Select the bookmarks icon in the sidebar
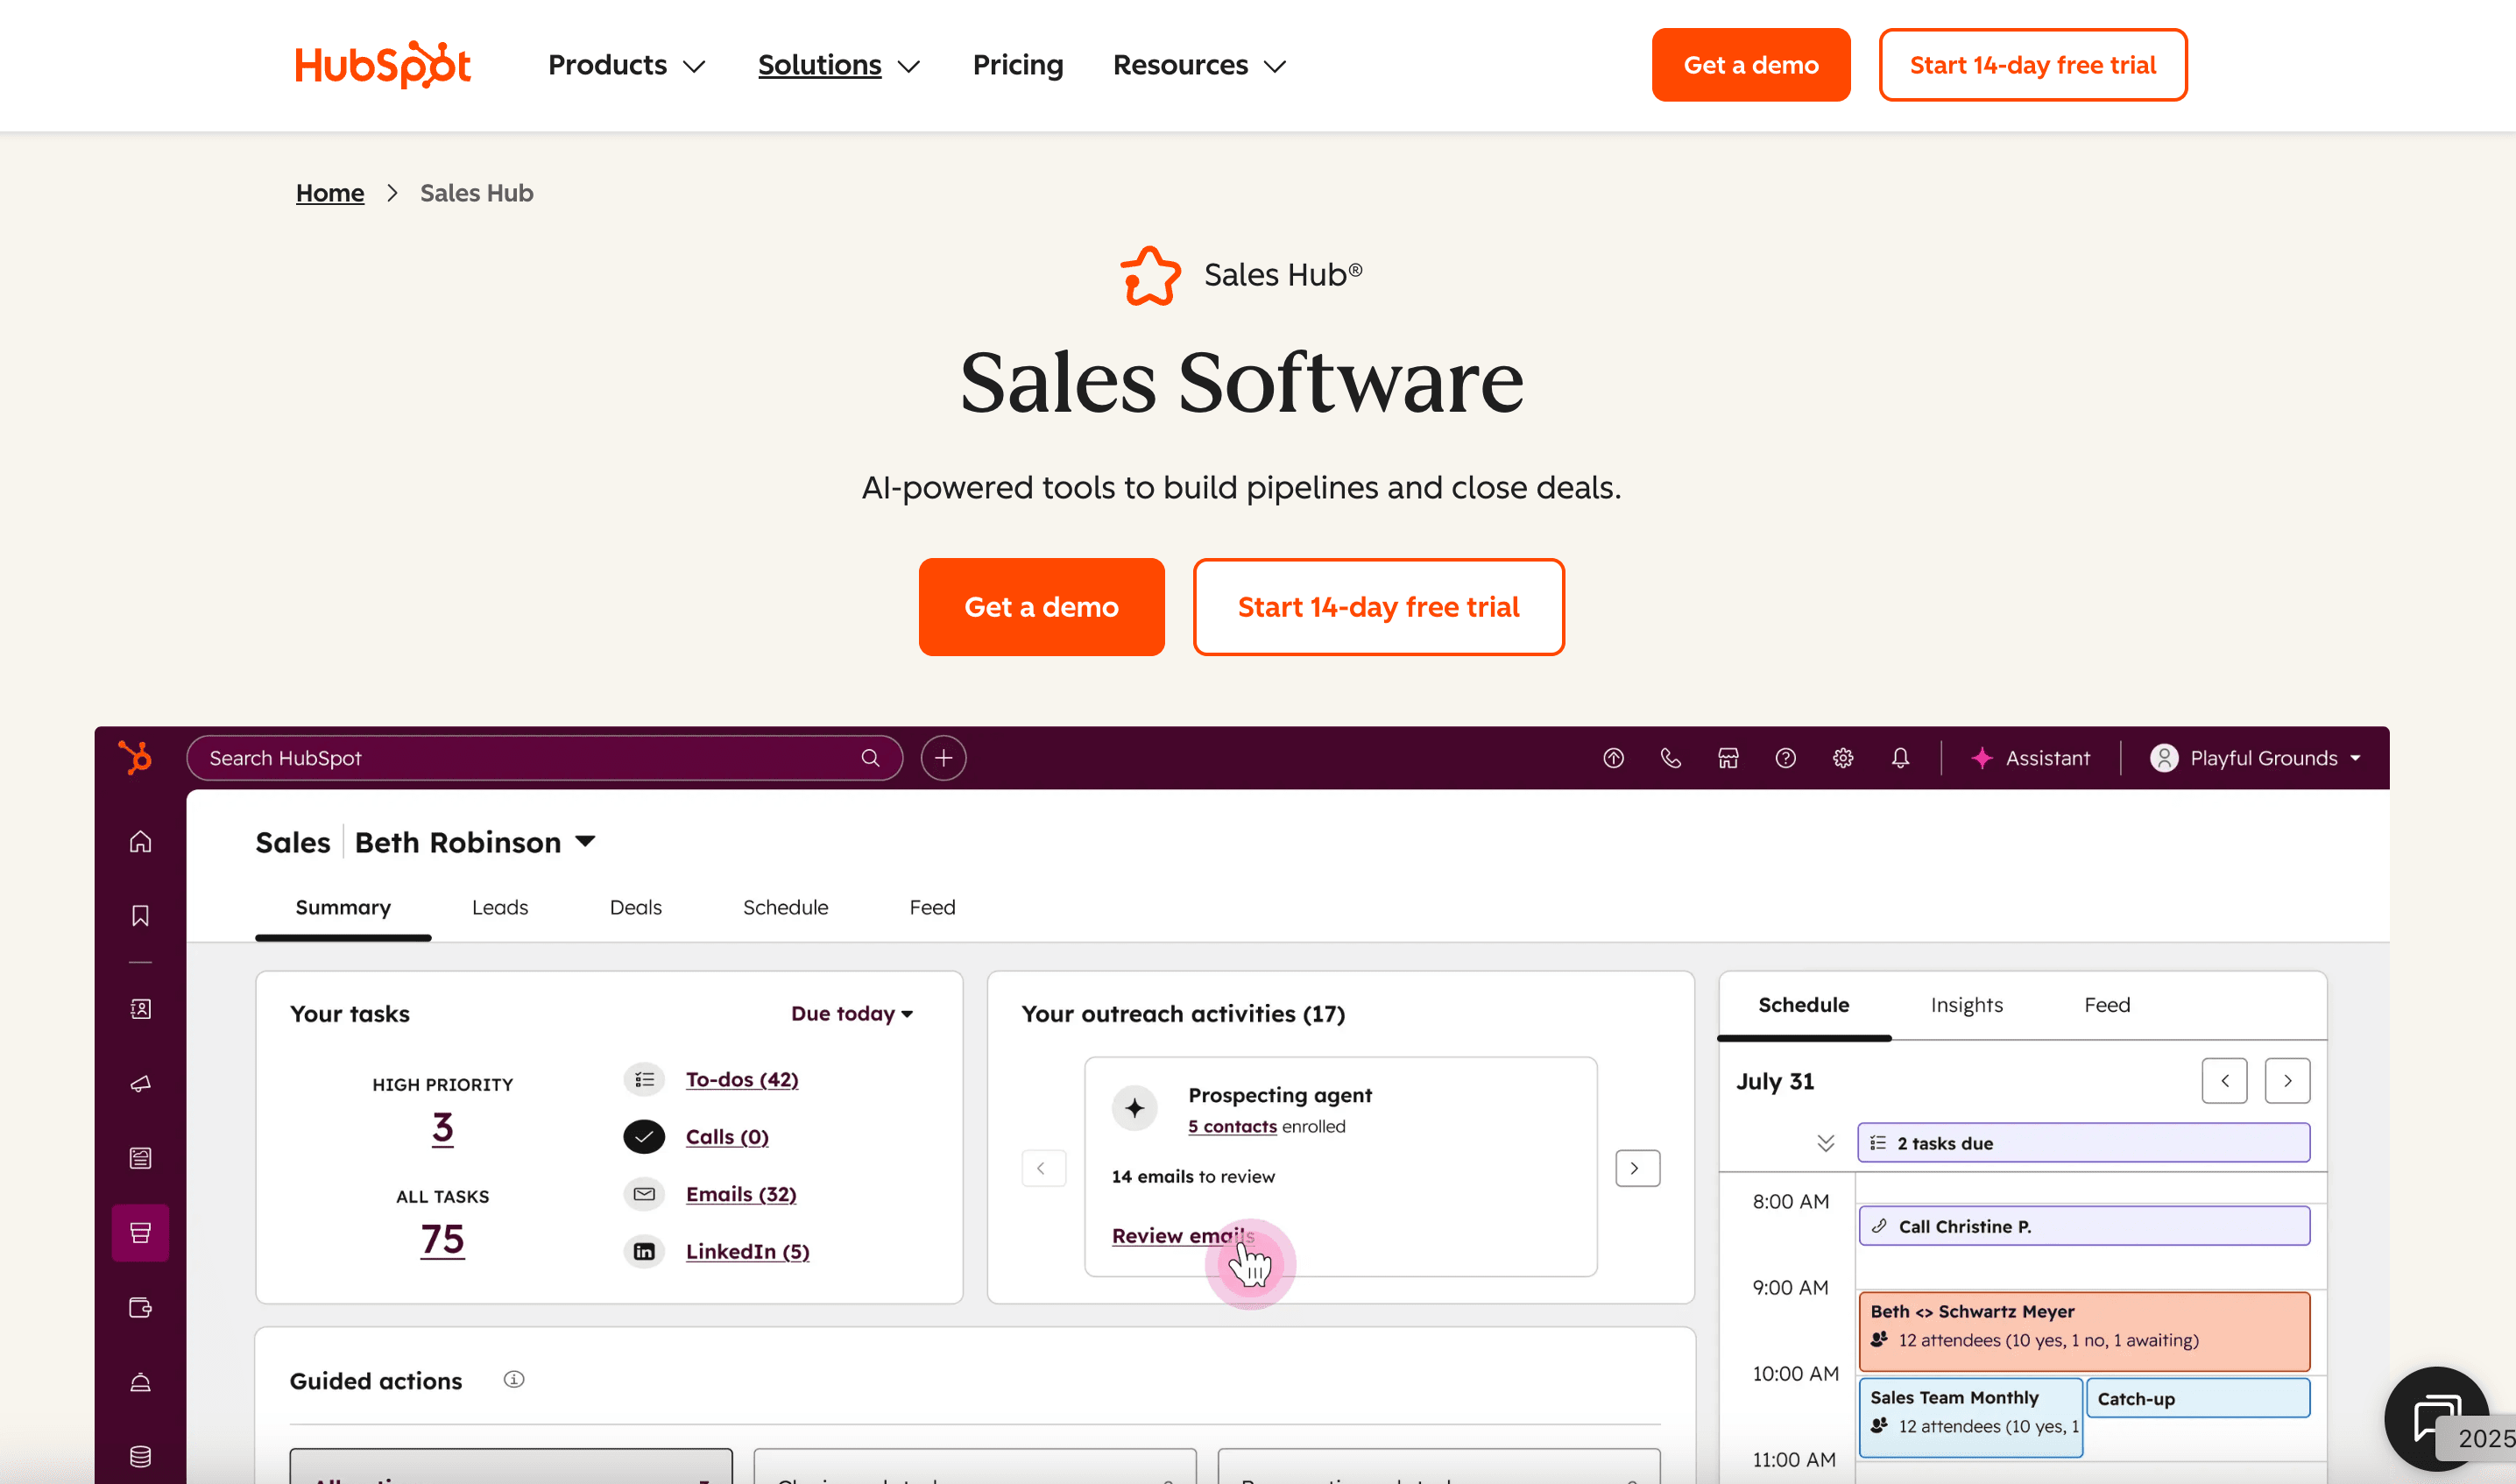The height and width of the screenshot is (1484, 2516). coord(140,915)
